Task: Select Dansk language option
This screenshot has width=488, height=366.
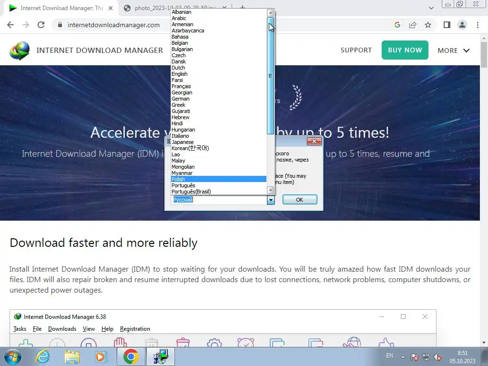Action: coord(218,61)
